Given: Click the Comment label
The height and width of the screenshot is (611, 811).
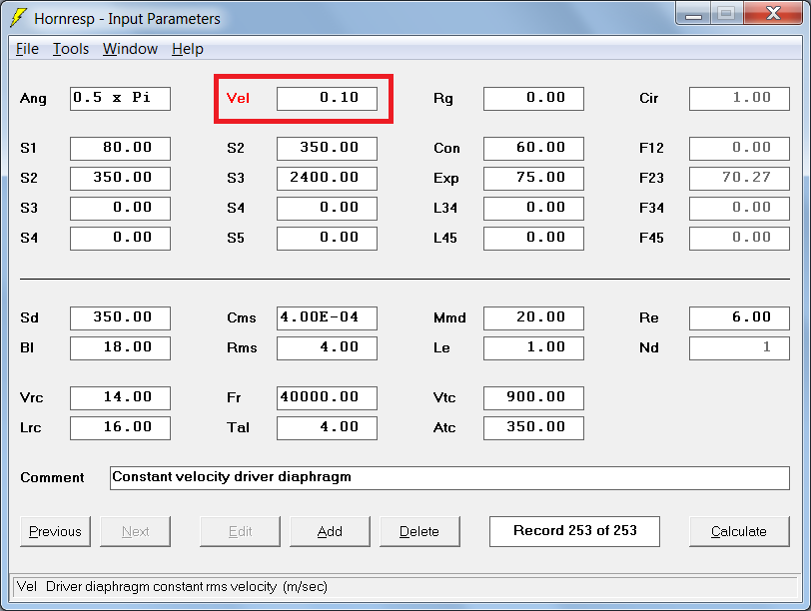Looking at the screenshot, I should [x=52, y=477].
